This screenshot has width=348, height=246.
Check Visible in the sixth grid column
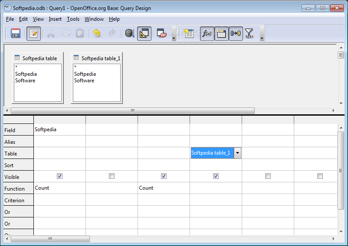(x=320, y=176)
